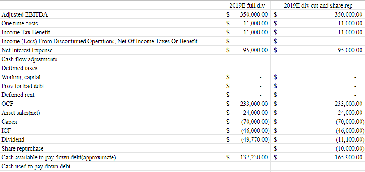365x172 pixels.
Task: Click the Deferred taxes row label
Action: point(19,68)
